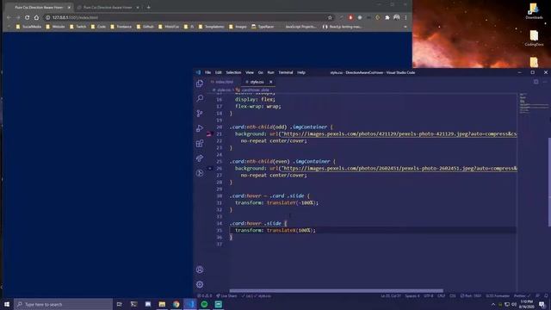551x310 pixels.
Task: Change indentation via Spaces: 4
Action: (412, 296)
